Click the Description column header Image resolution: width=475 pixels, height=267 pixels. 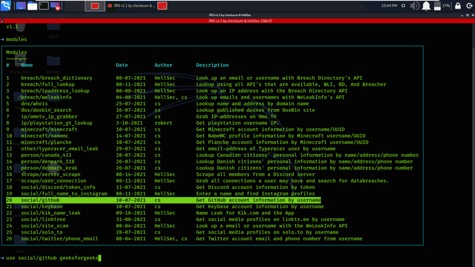coord(212,65)
